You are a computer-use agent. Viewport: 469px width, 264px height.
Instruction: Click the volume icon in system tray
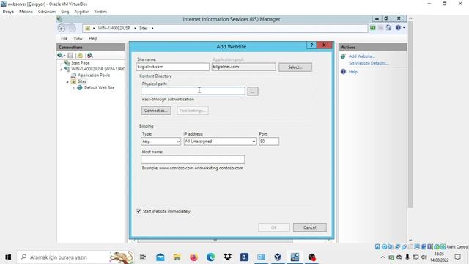pos(424,257)
